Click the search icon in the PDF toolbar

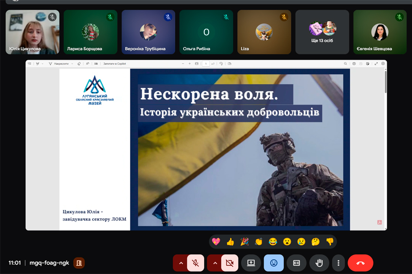(x=346, y=64)
